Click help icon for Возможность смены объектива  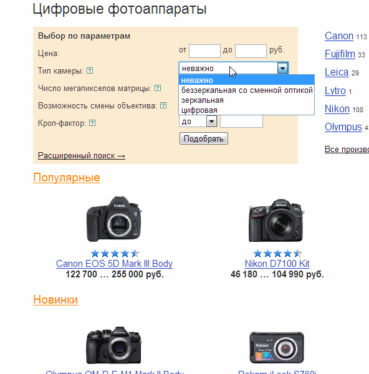(163, 105)
